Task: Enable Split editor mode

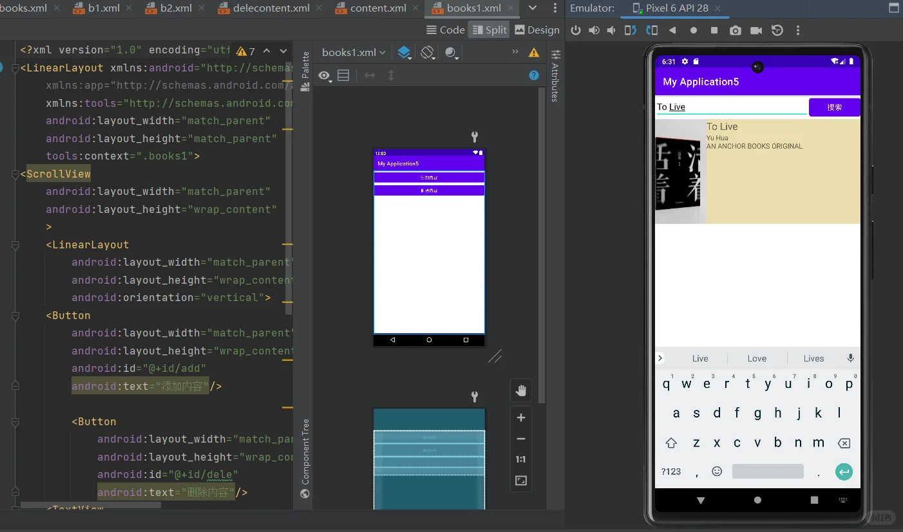Action: tap(488, 30)
